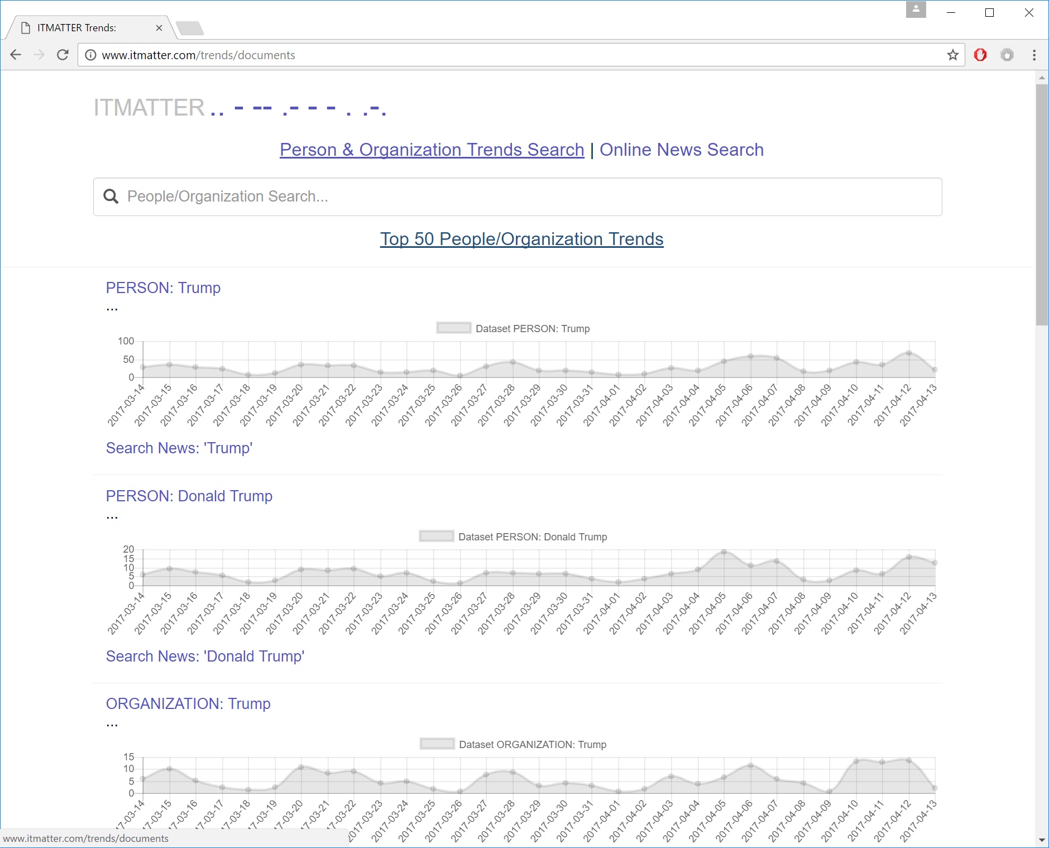Viewport: 1049px width, 848px height.
Task: Reload the current page
Action: pyautogui.click(x=63, y=55)
